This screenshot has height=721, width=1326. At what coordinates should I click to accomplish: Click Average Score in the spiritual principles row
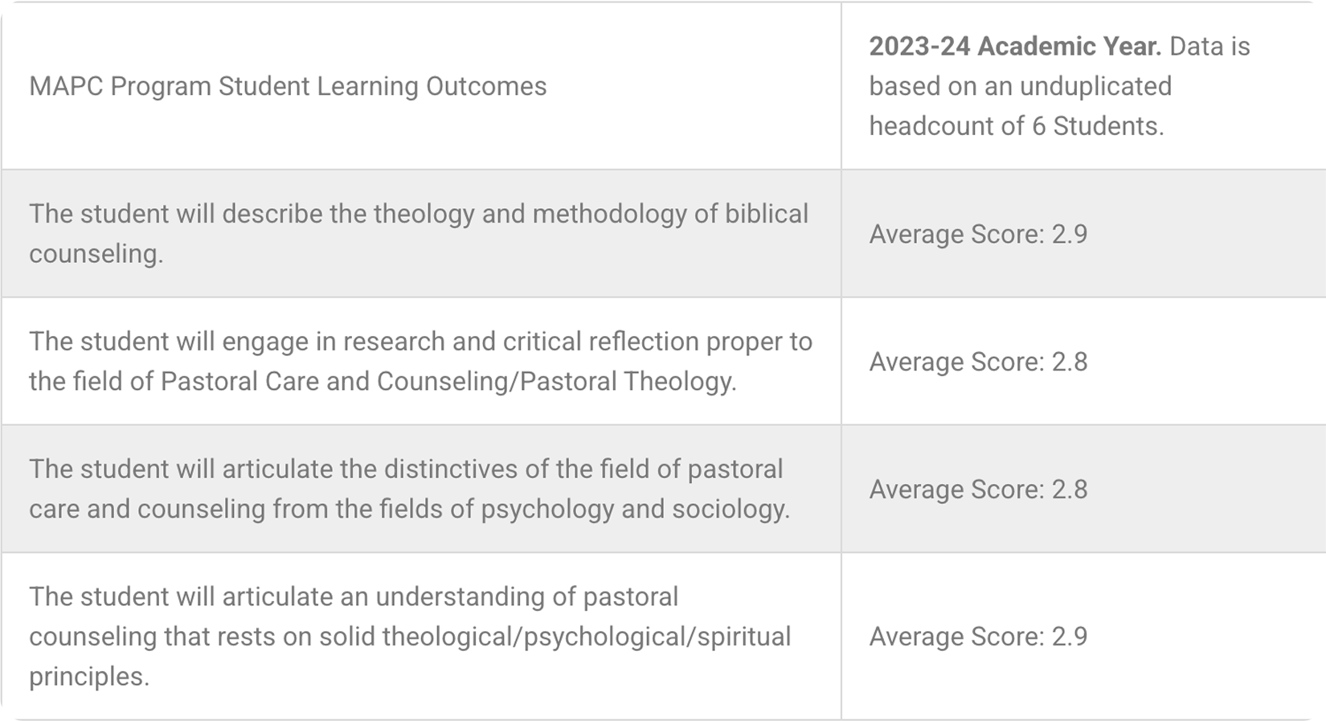[978, 637]
